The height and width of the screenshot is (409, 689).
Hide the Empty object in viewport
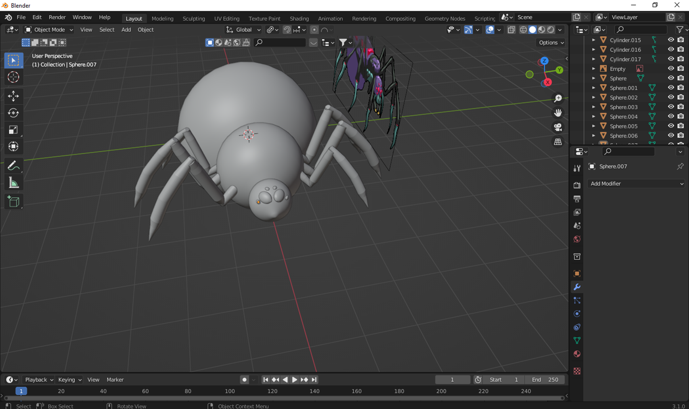671,68
